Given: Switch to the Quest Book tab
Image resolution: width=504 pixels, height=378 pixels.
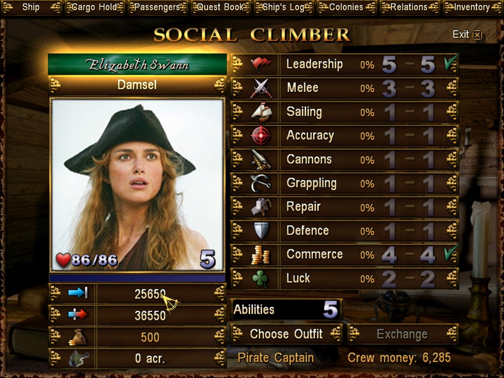Looking at the screenshot, I should 220,7.
